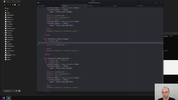Select the highlighted test.bat file
Viewport: 178px width, 100px height.
(10, 55)
